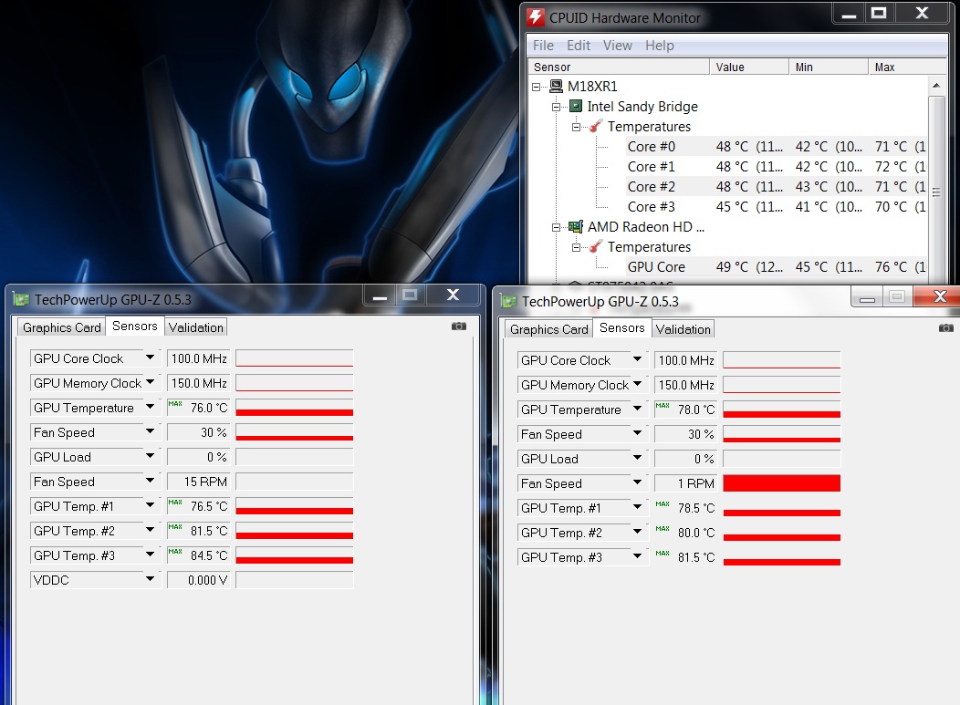Image resolution: width=960 pixels, height=705 pixels.
Task: Switch to Graphics Card tab in right GPU-Z
Action: point(549,329)
